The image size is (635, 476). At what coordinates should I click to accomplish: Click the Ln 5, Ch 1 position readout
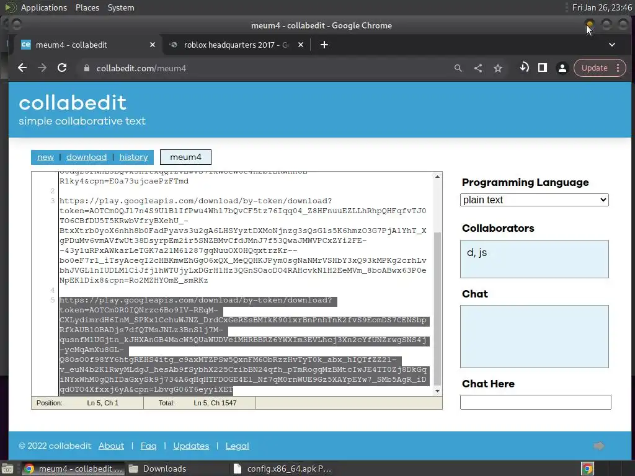[103, 403]
